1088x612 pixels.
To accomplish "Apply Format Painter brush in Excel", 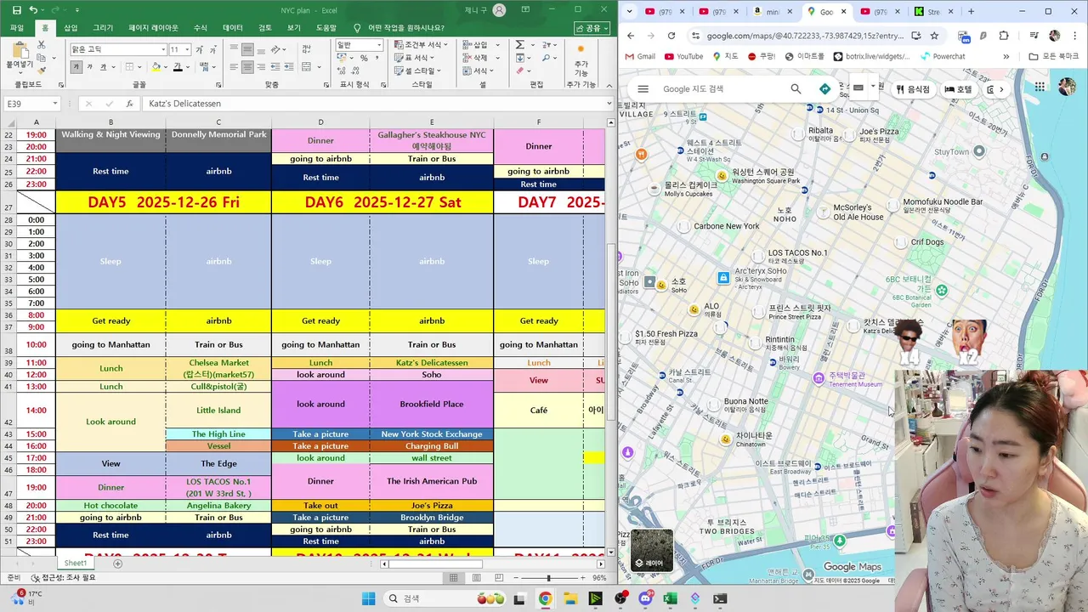I will tap(42, 71).
